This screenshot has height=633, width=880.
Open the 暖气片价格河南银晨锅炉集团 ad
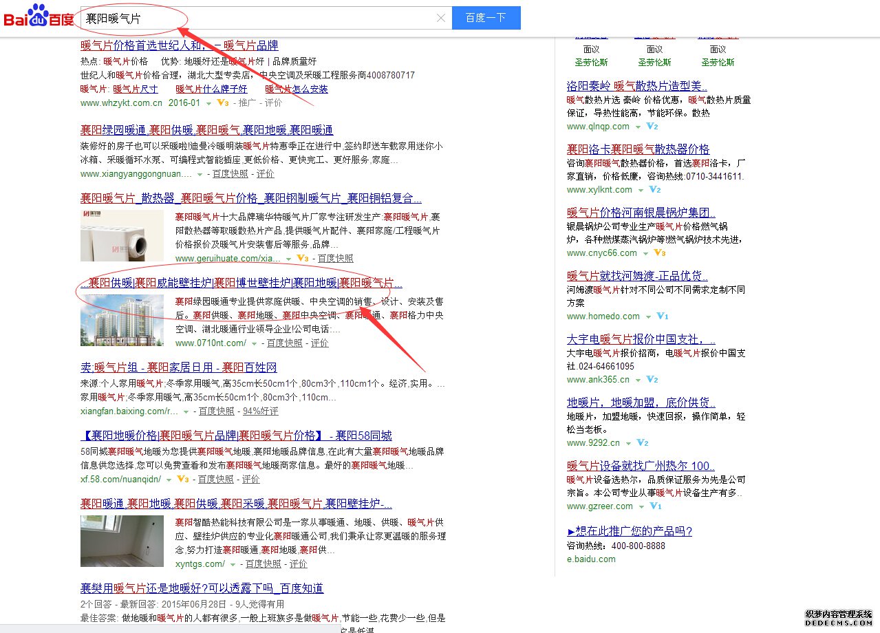coord(641,213)
